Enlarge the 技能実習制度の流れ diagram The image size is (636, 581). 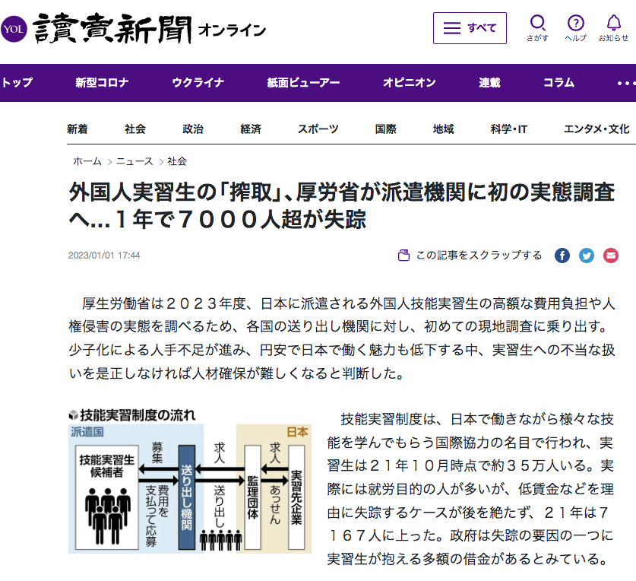tap(190, 481)
